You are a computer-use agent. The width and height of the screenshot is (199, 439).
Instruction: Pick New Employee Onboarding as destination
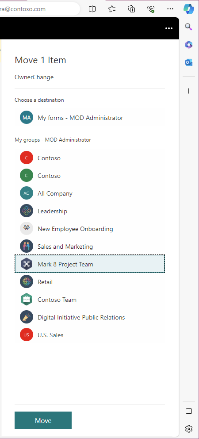(90, 229)
